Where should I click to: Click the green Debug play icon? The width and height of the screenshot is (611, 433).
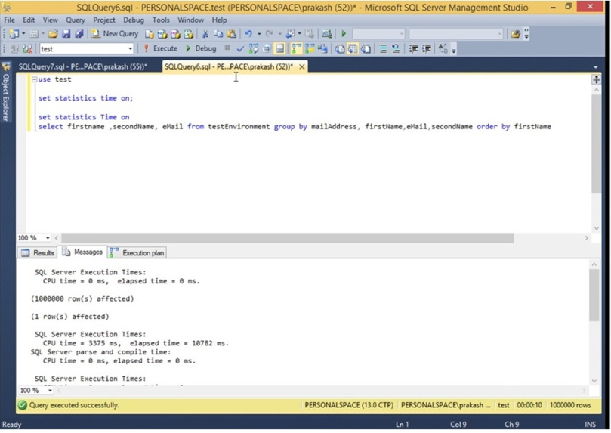tap(189, 48)
